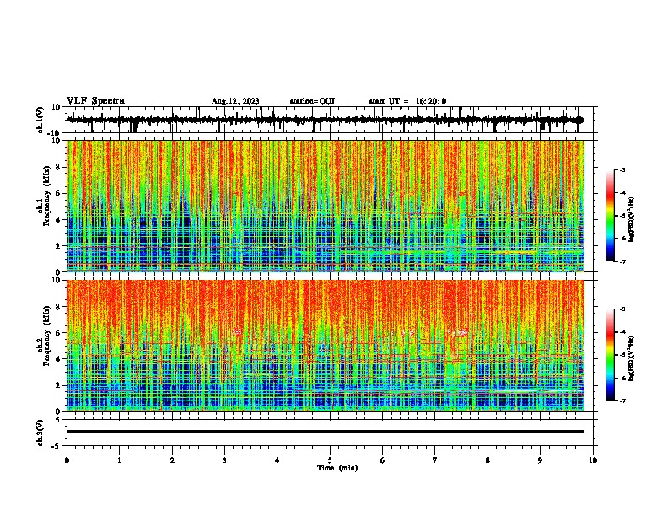
Task: Click the ch.1 colorbar unit label
Action: [x=631, y=219]
